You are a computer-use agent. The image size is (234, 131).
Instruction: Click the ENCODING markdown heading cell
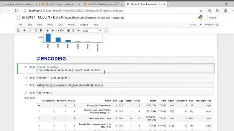(x=125, y=59)
